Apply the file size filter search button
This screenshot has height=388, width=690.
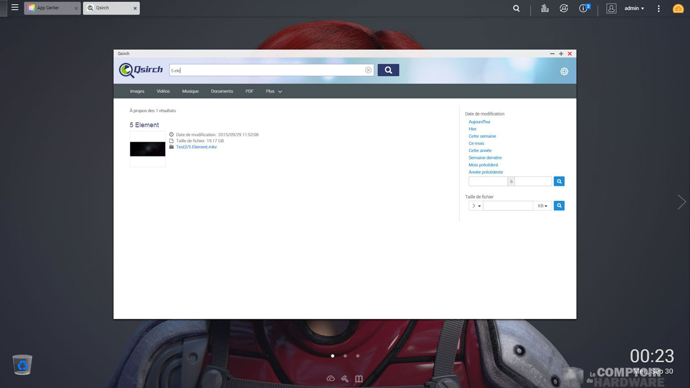[x=559, y=206]
